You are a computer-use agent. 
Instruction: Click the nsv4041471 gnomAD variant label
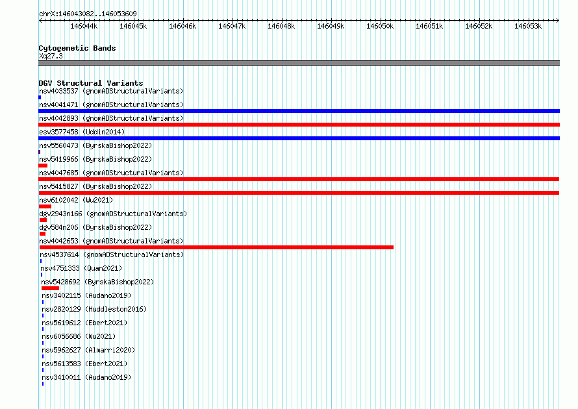coord(111,105)
